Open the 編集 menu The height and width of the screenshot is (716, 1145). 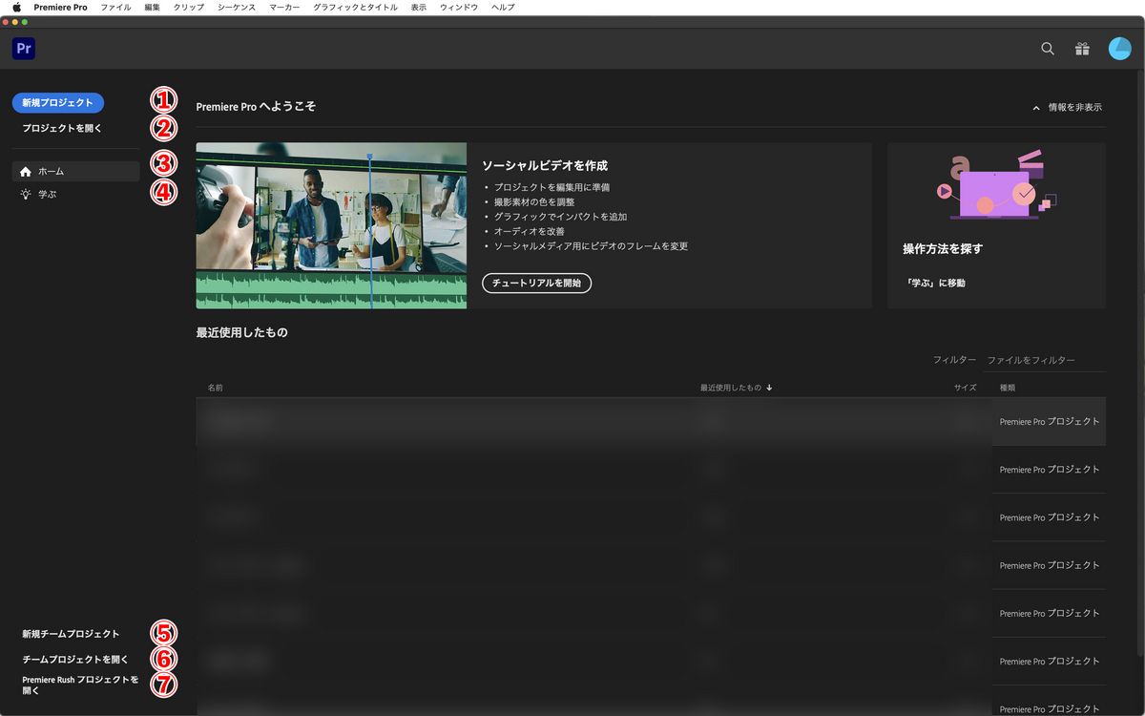(x=153, y=7)
